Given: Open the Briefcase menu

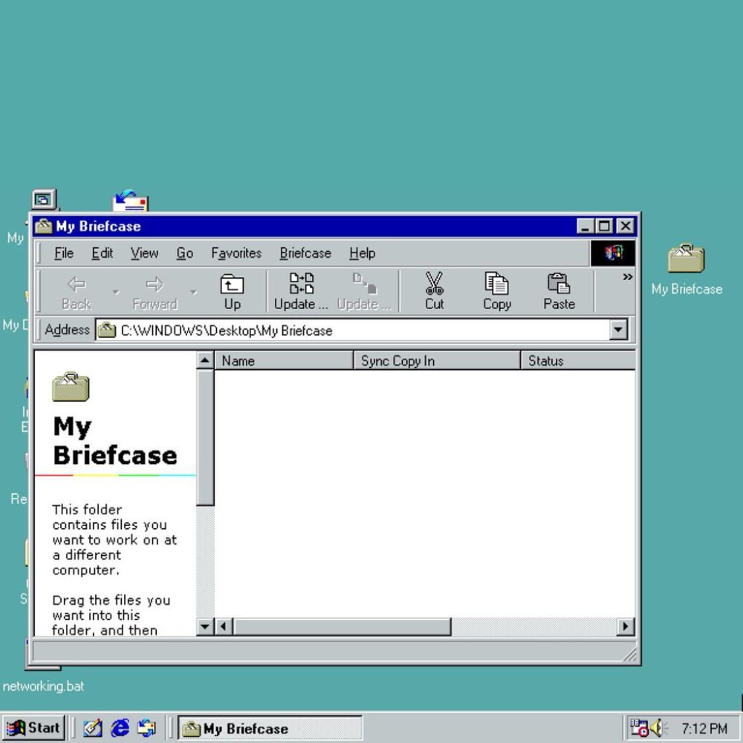Looking at the screenshot, I should click(305, 253).
